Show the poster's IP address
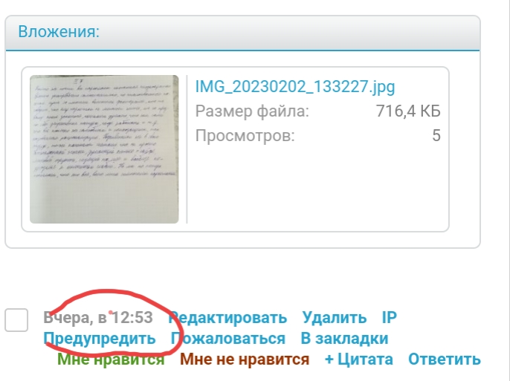510x381 pixels. [x=390, y=318]
